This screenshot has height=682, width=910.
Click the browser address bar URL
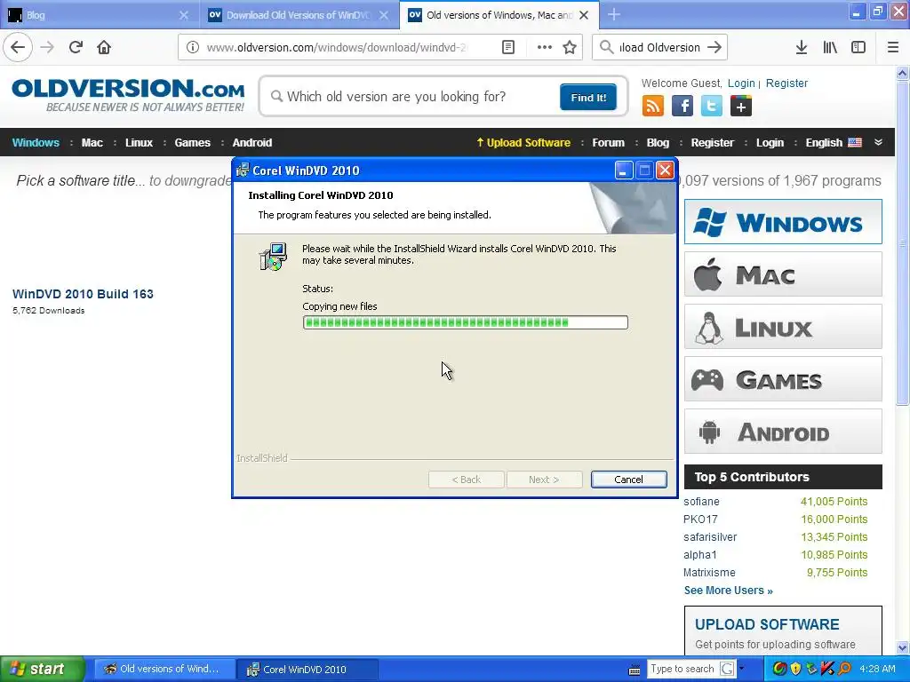[337, 48]
